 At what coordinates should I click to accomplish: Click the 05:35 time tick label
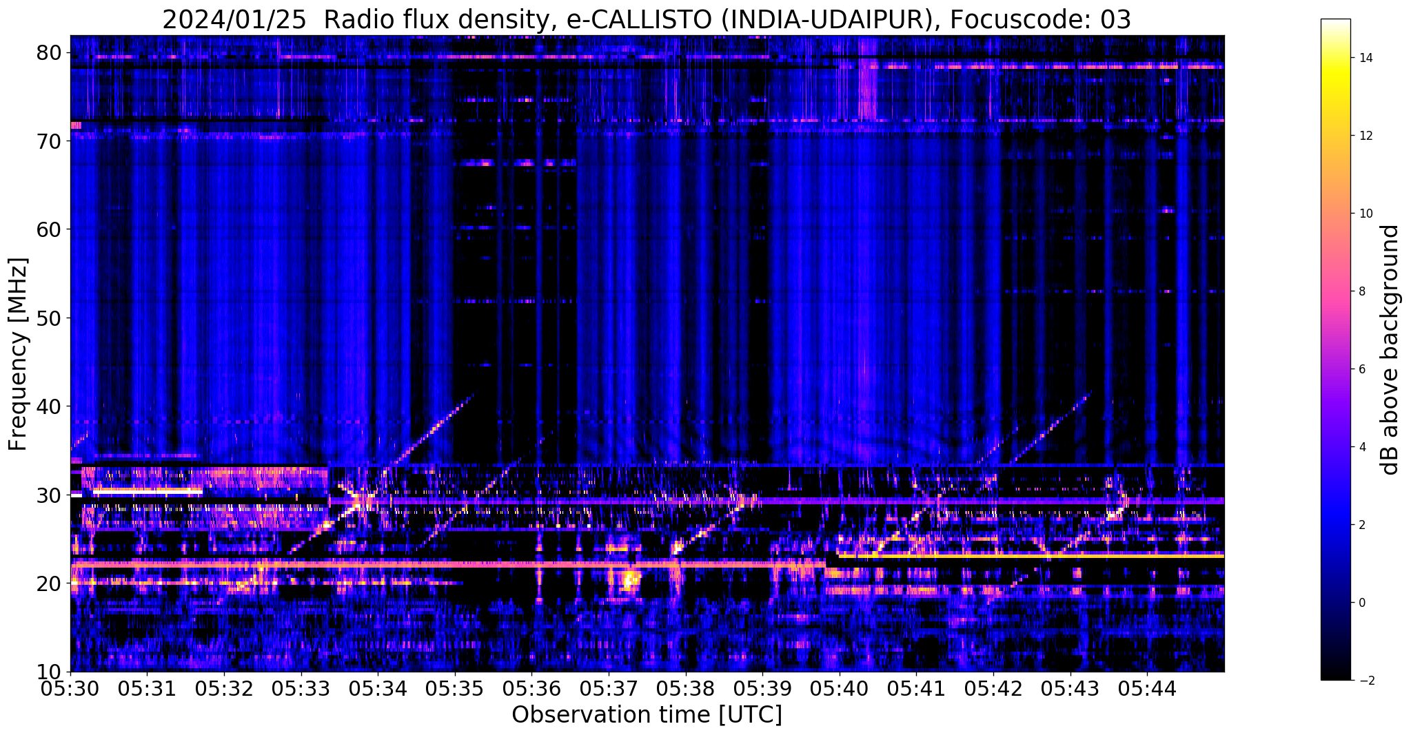coord(455,689)
